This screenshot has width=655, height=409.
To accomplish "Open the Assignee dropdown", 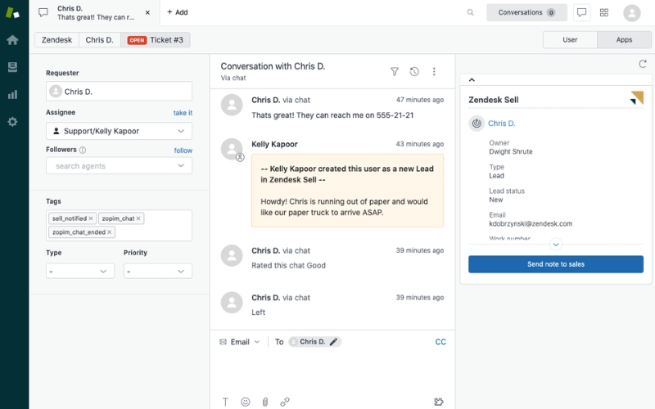I will 119,131.
